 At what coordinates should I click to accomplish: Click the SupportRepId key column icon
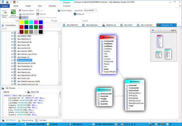(x=102, y=72)
